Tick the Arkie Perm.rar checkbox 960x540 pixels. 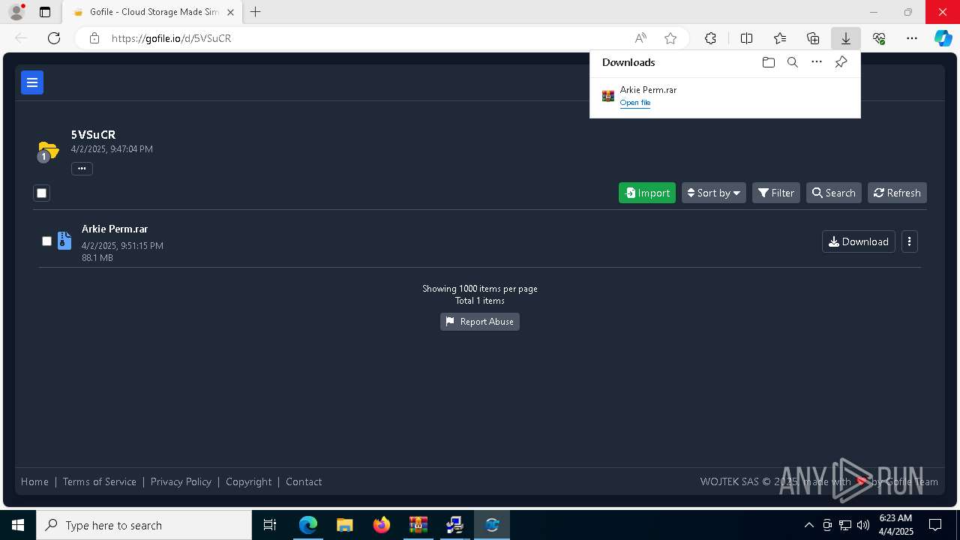coord(46,241)
